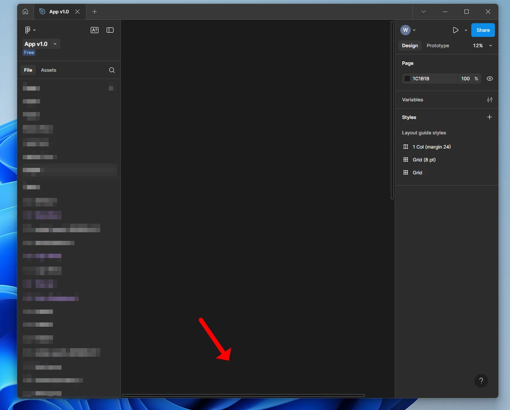Expand the presentation options chevron
Viewport: 510px width, 410px height.
click(466, 30)
